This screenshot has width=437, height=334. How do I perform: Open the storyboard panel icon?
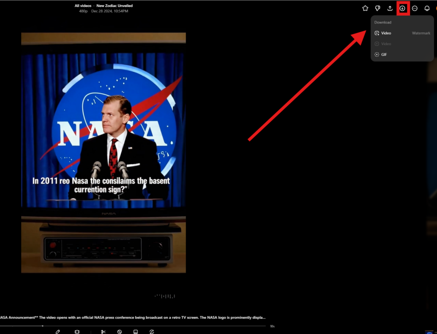(77, 331)
